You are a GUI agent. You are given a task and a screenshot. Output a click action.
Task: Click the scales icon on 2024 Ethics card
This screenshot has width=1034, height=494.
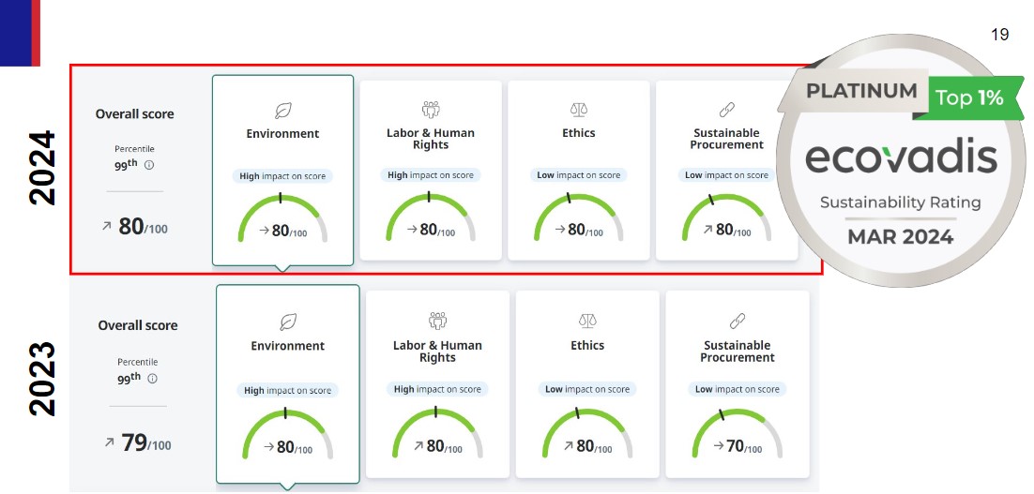coord(578,110)
